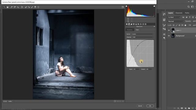Viewport: 196px width, 110px height.
Task: Filter layers by adjustment layers icon
Action: [x=187, y=17]
